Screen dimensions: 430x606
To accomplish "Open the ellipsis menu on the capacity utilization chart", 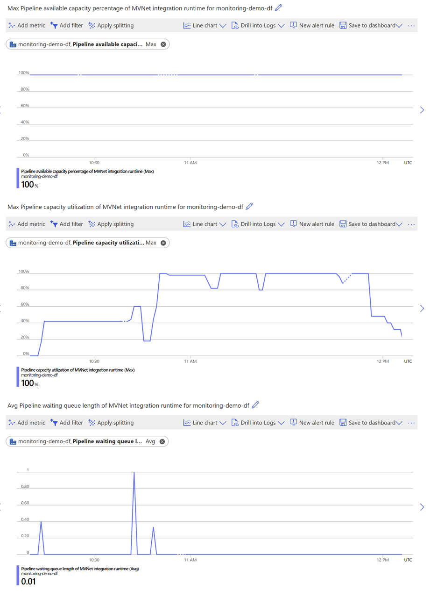I will click(411, 224).
